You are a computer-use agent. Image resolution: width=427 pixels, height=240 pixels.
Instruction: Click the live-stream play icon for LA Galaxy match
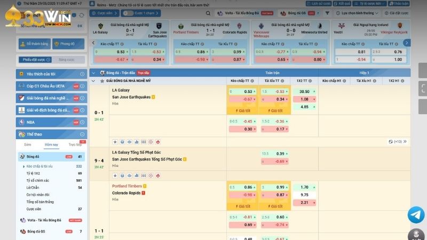tap(151, 142)
